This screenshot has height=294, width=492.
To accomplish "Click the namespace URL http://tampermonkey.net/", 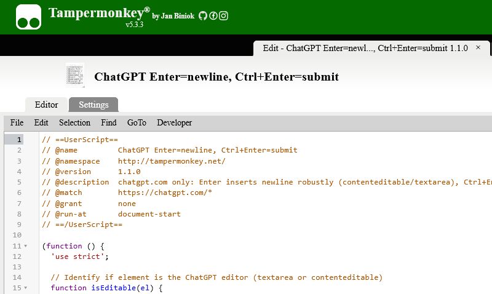I will [172, 161].
